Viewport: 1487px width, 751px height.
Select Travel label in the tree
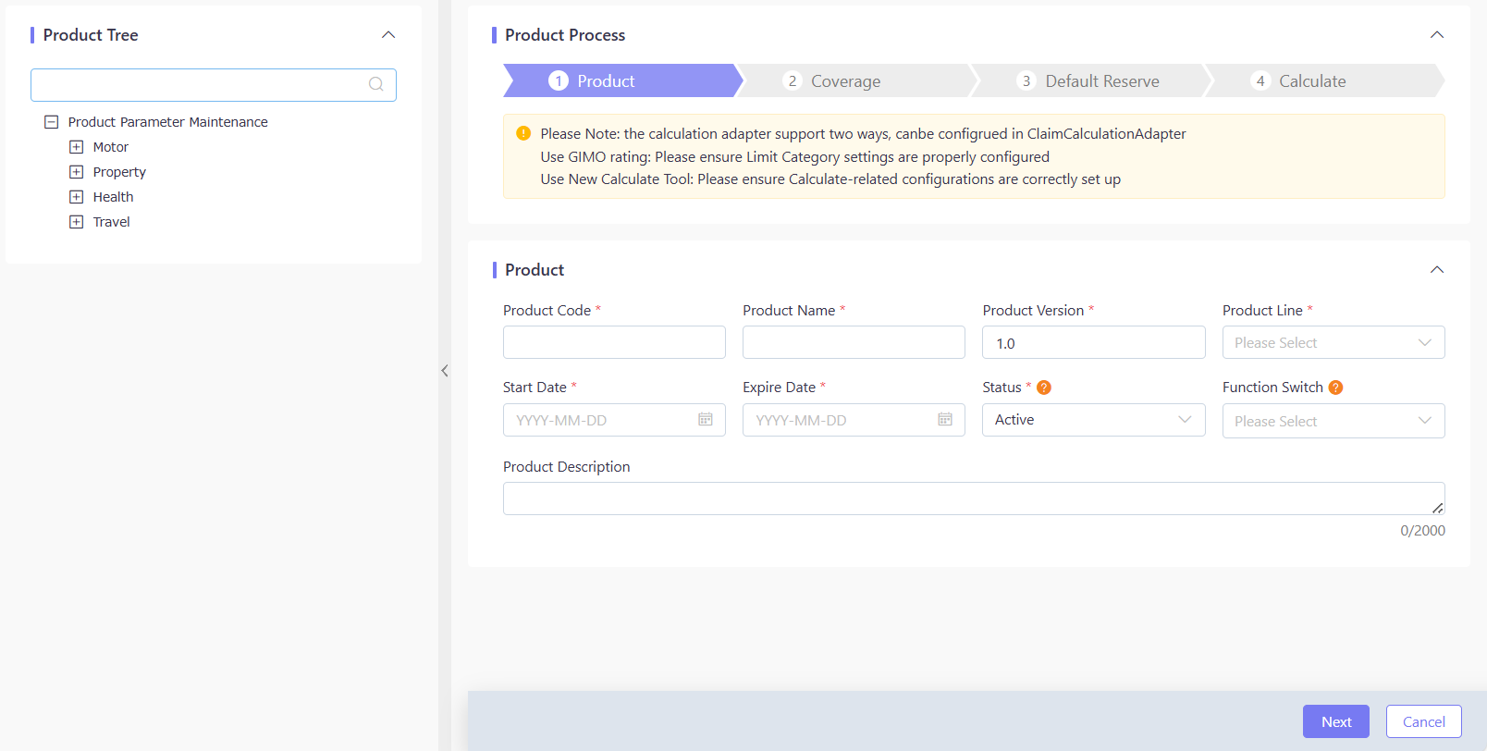click(x=111, y=222)
